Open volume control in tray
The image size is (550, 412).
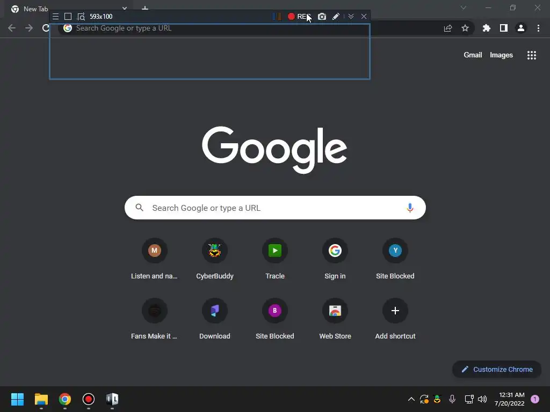(482, 399)
